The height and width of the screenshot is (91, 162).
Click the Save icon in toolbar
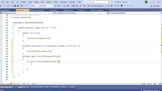15,6
